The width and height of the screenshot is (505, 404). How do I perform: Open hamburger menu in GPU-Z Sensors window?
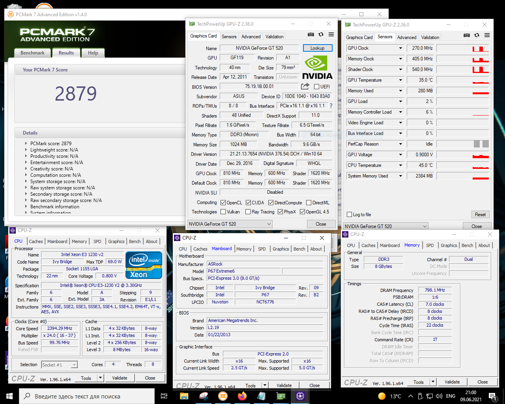[x=487, y=35]
